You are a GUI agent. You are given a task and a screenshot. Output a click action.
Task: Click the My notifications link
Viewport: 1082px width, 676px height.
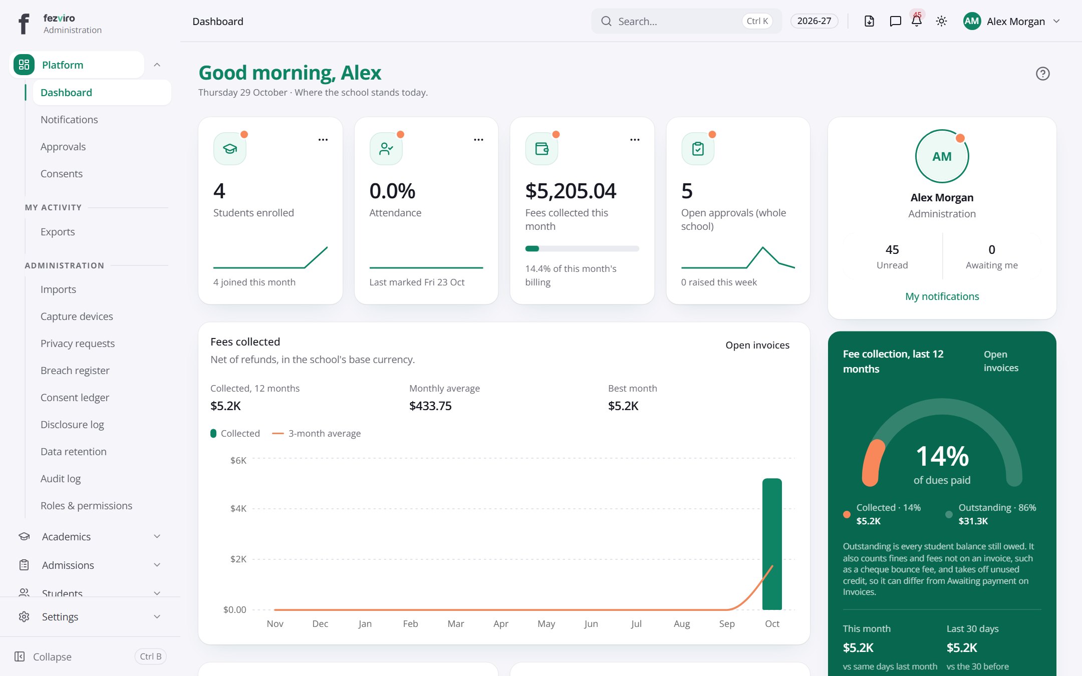click(x=942, y=296)
